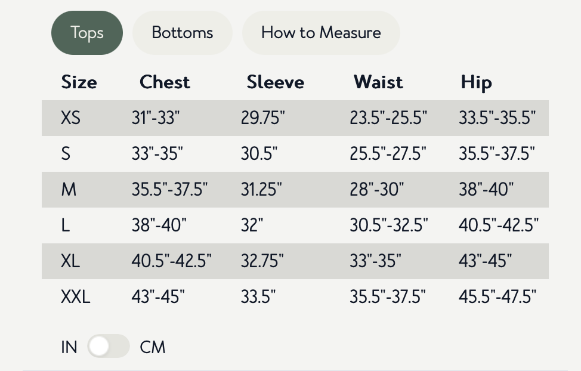
Task: Open the Bottoms tab
Action: click(182, 33)
